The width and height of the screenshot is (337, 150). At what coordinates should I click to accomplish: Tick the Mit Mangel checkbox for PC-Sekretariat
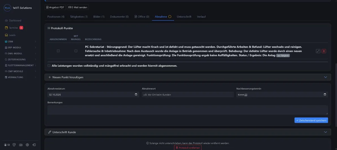(76, 51)
